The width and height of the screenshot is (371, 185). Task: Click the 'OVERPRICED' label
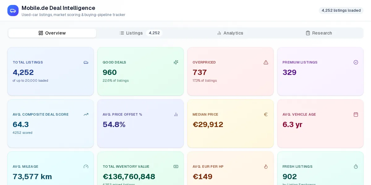coord(204,62)
